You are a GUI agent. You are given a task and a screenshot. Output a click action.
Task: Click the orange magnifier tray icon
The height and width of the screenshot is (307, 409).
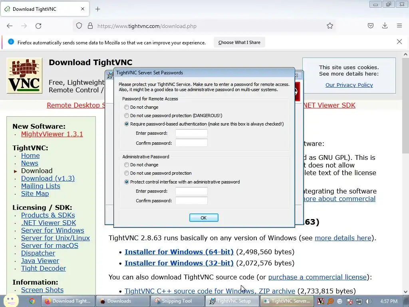pos(330,301)
